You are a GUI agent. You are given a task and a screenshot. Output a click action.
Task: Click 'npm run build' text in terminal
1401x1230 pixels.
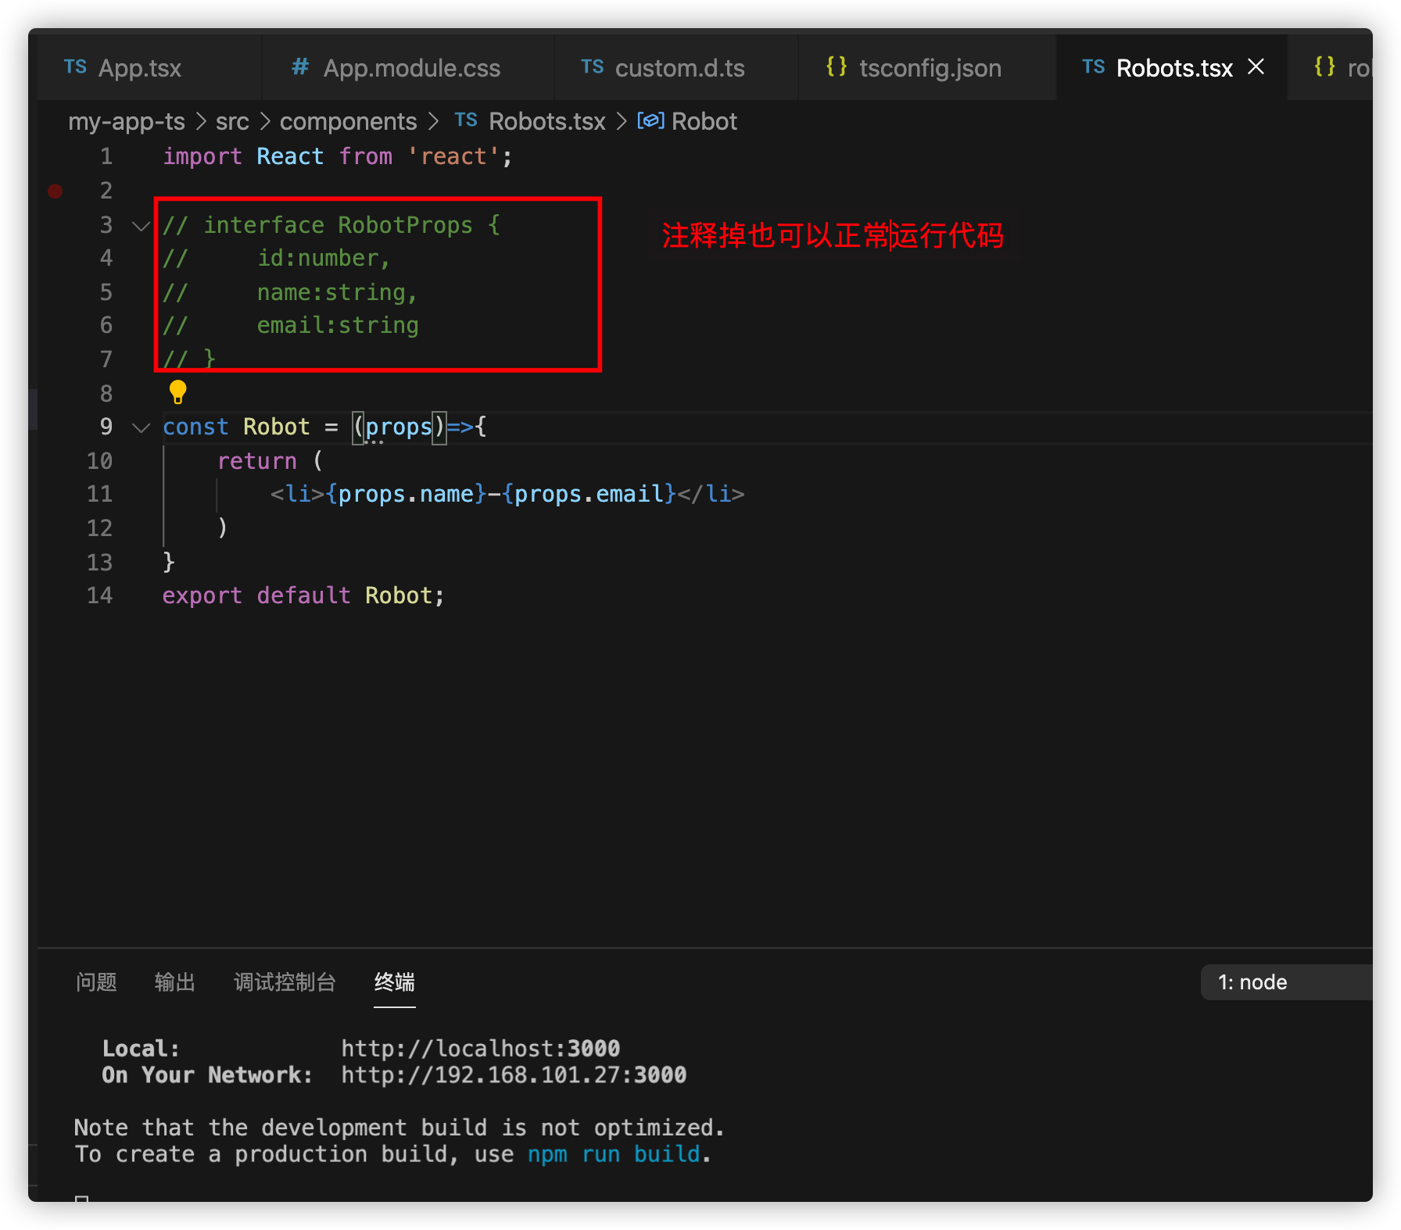pos(614,1154)
